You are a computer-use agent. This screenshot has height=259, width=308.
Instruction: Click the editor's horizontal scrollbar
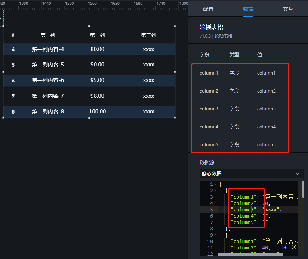point(250,255)
